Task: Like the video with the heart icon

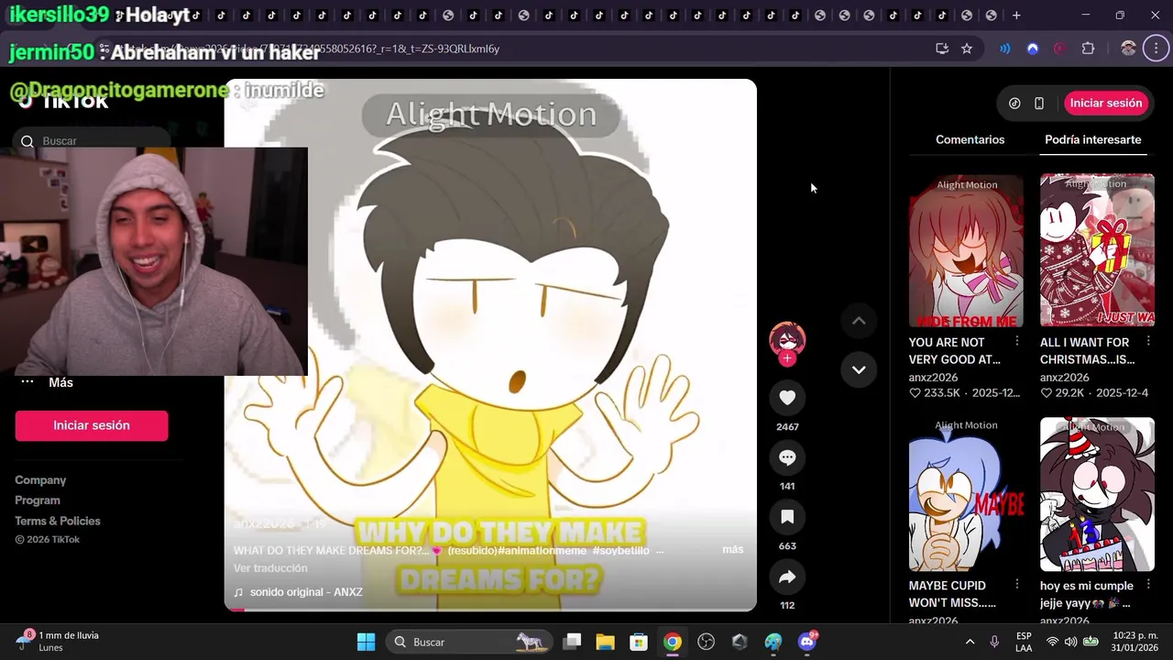Action: (x=787, y=398)
